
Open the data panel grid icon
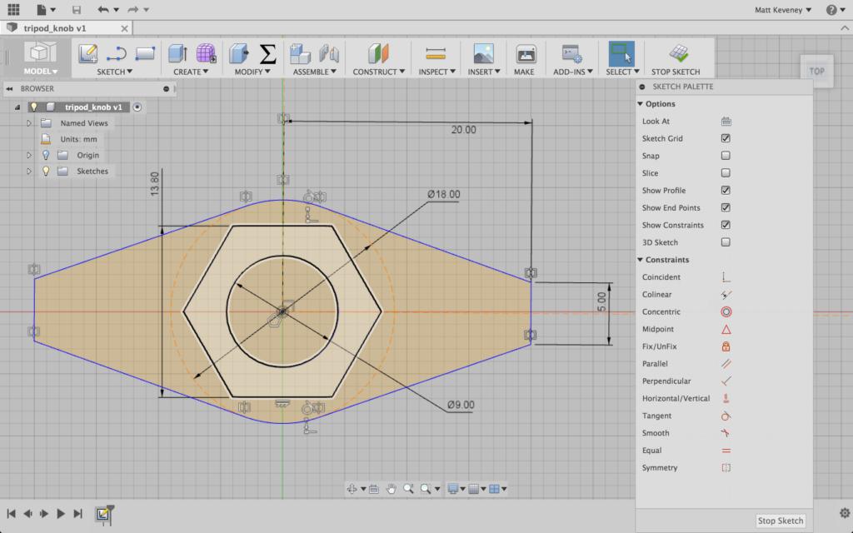(13, 10)
